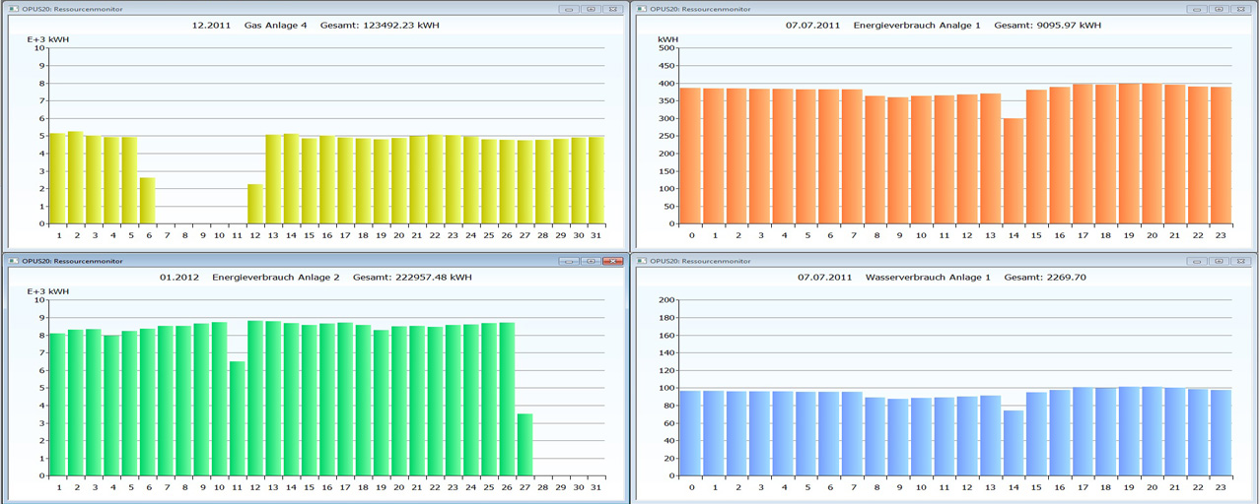Maximize the Gas Anlage 4 window

591,9
